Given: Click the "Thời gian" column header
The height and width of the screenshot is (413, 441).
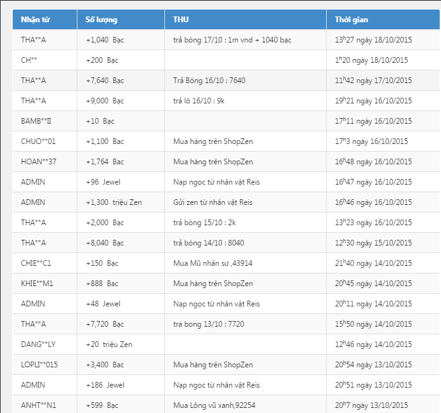Looking at the screenshot, I should click(352, 20).
